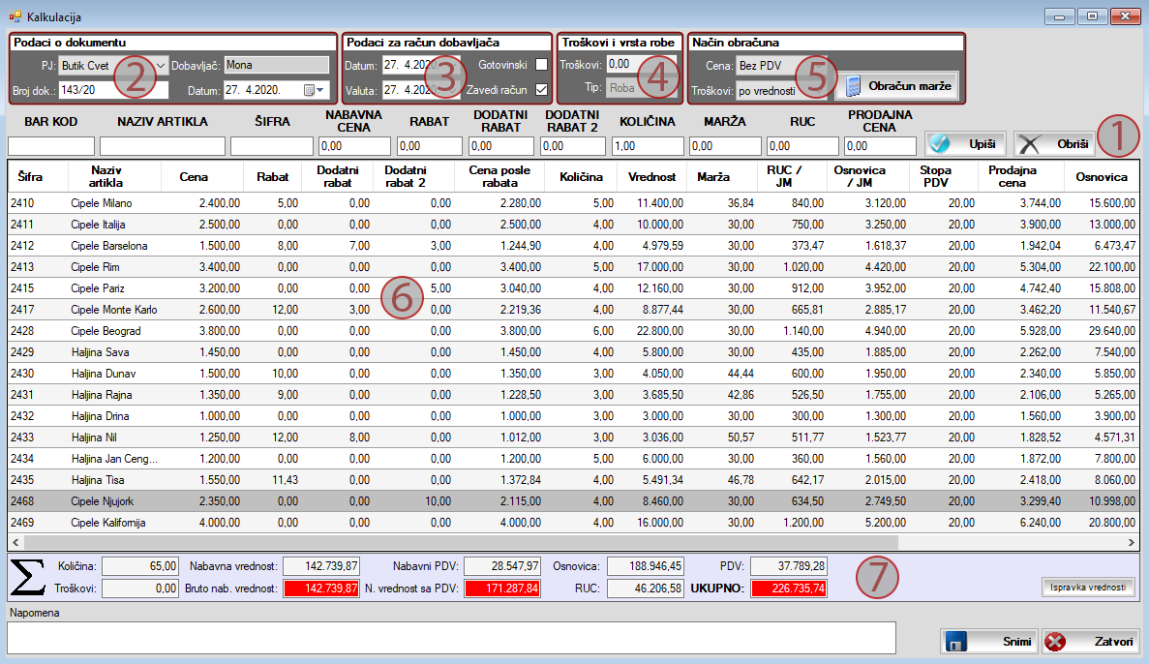Image resolution: width=1149 pixels, height=664 pixels.
Task: Open the Cena Bez PDV dropdown
Action: point(822,65)
